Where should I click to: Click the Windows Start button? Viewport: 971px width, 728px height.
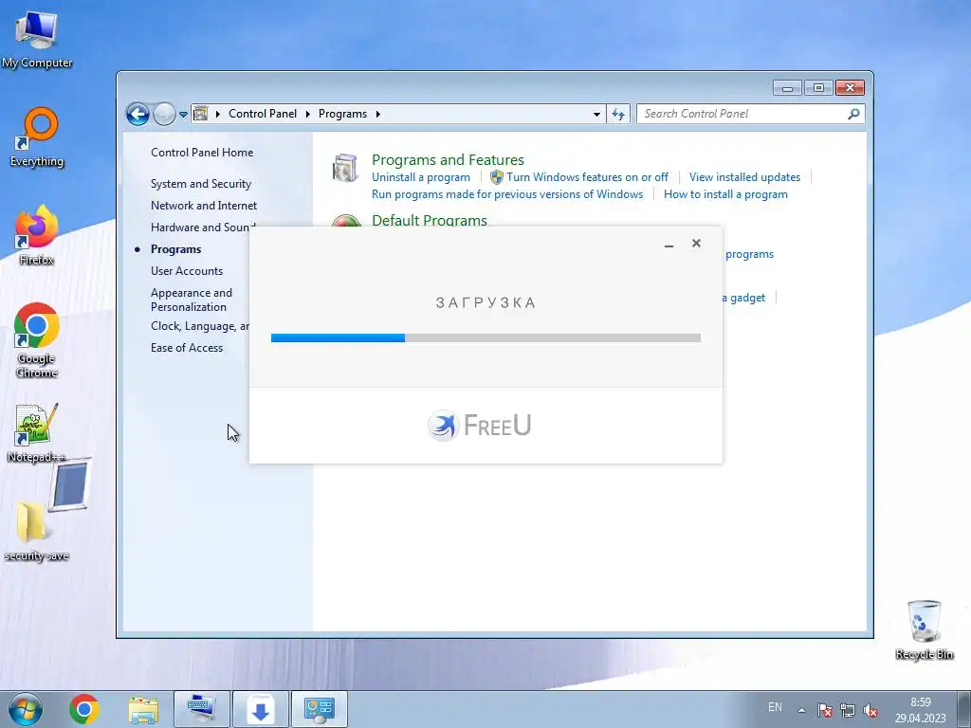point(26,709)
